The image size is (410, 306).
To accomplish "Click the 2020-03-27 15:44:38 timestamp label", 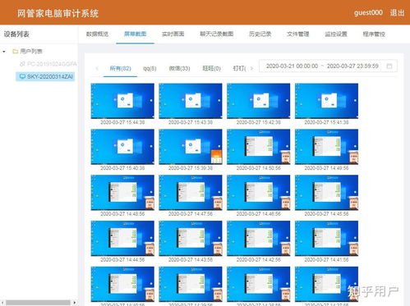I will [x=122, y=122].
